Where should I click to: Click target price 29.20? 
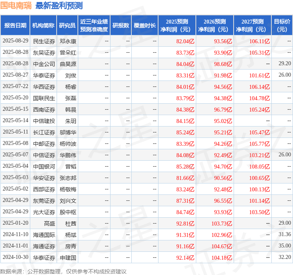(285, 64)
